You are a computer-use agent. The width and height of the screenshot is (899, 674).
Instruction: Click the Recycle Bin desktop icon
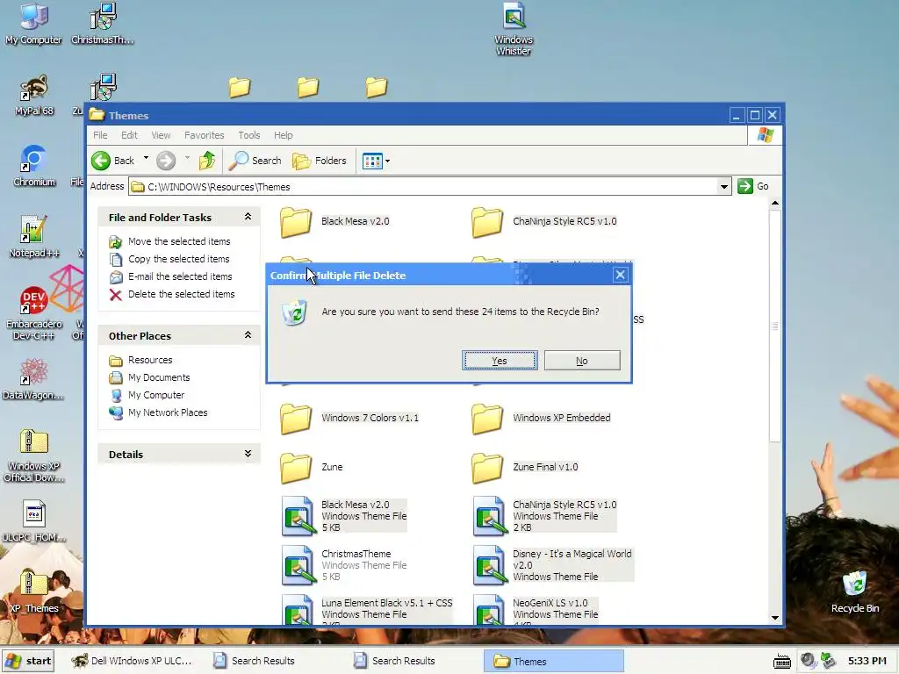pos(855,592)
